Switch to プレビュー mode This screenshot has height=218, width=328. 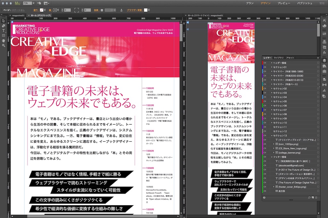point(284,3)
